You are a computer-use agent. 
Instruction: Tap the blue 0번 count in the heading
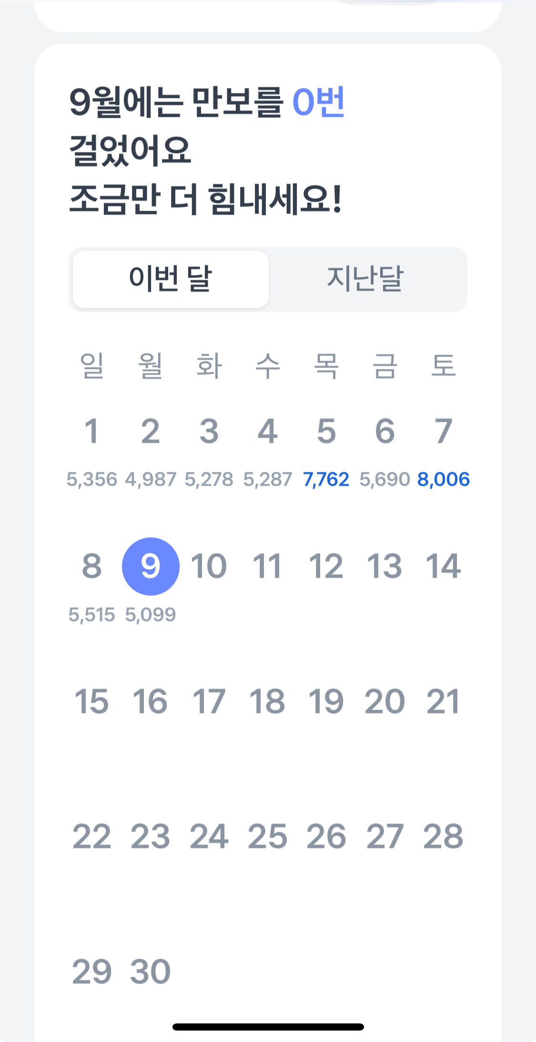pos(318,102)
